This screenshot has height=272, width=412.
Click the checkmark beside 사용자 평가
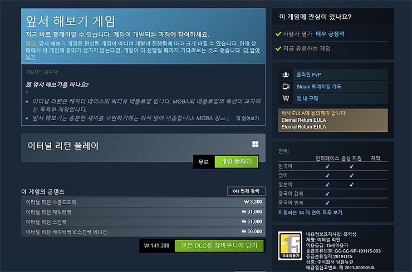[278, 34]
